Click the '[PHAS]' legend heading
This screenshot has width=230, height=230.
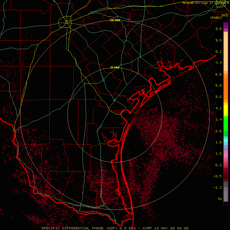click(x=216, y=18)
